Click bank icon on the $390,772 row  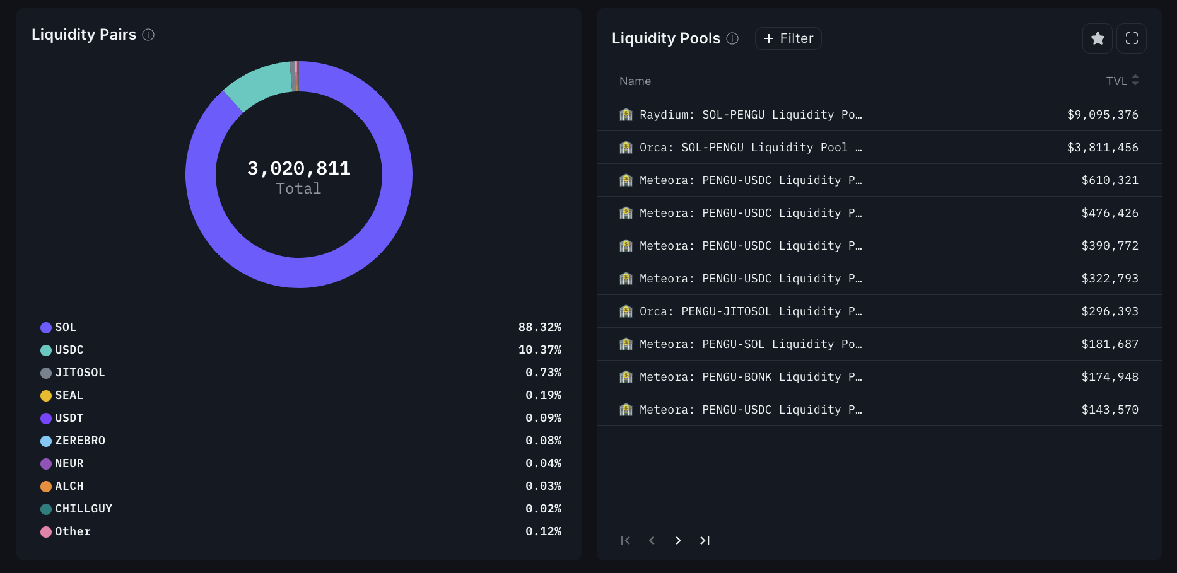626,246
